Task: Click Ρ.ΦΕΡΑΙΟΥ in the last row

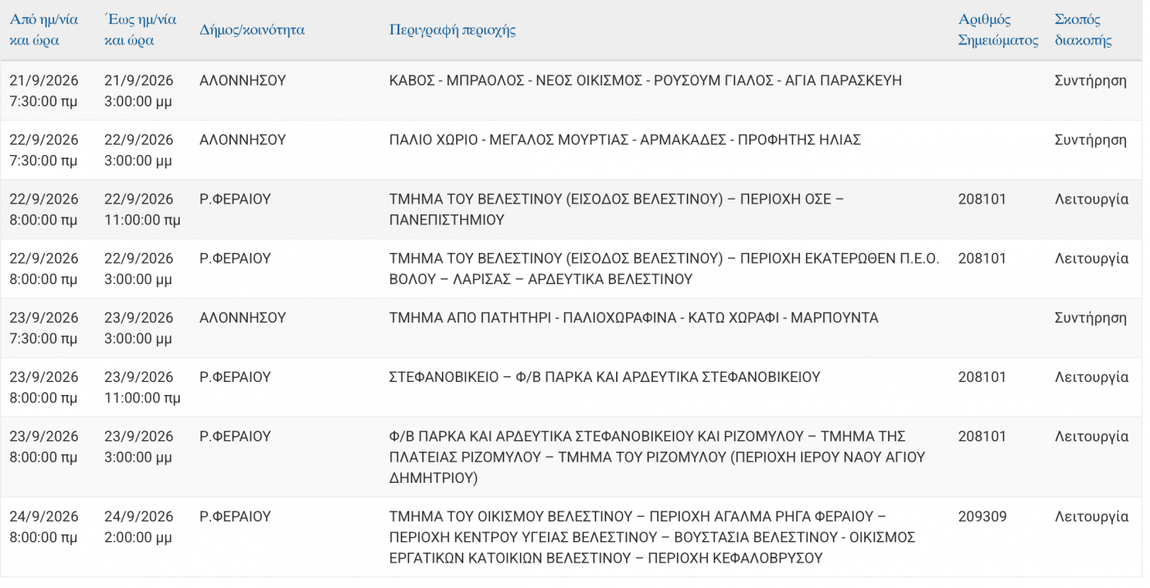Action: coord(235,517)
